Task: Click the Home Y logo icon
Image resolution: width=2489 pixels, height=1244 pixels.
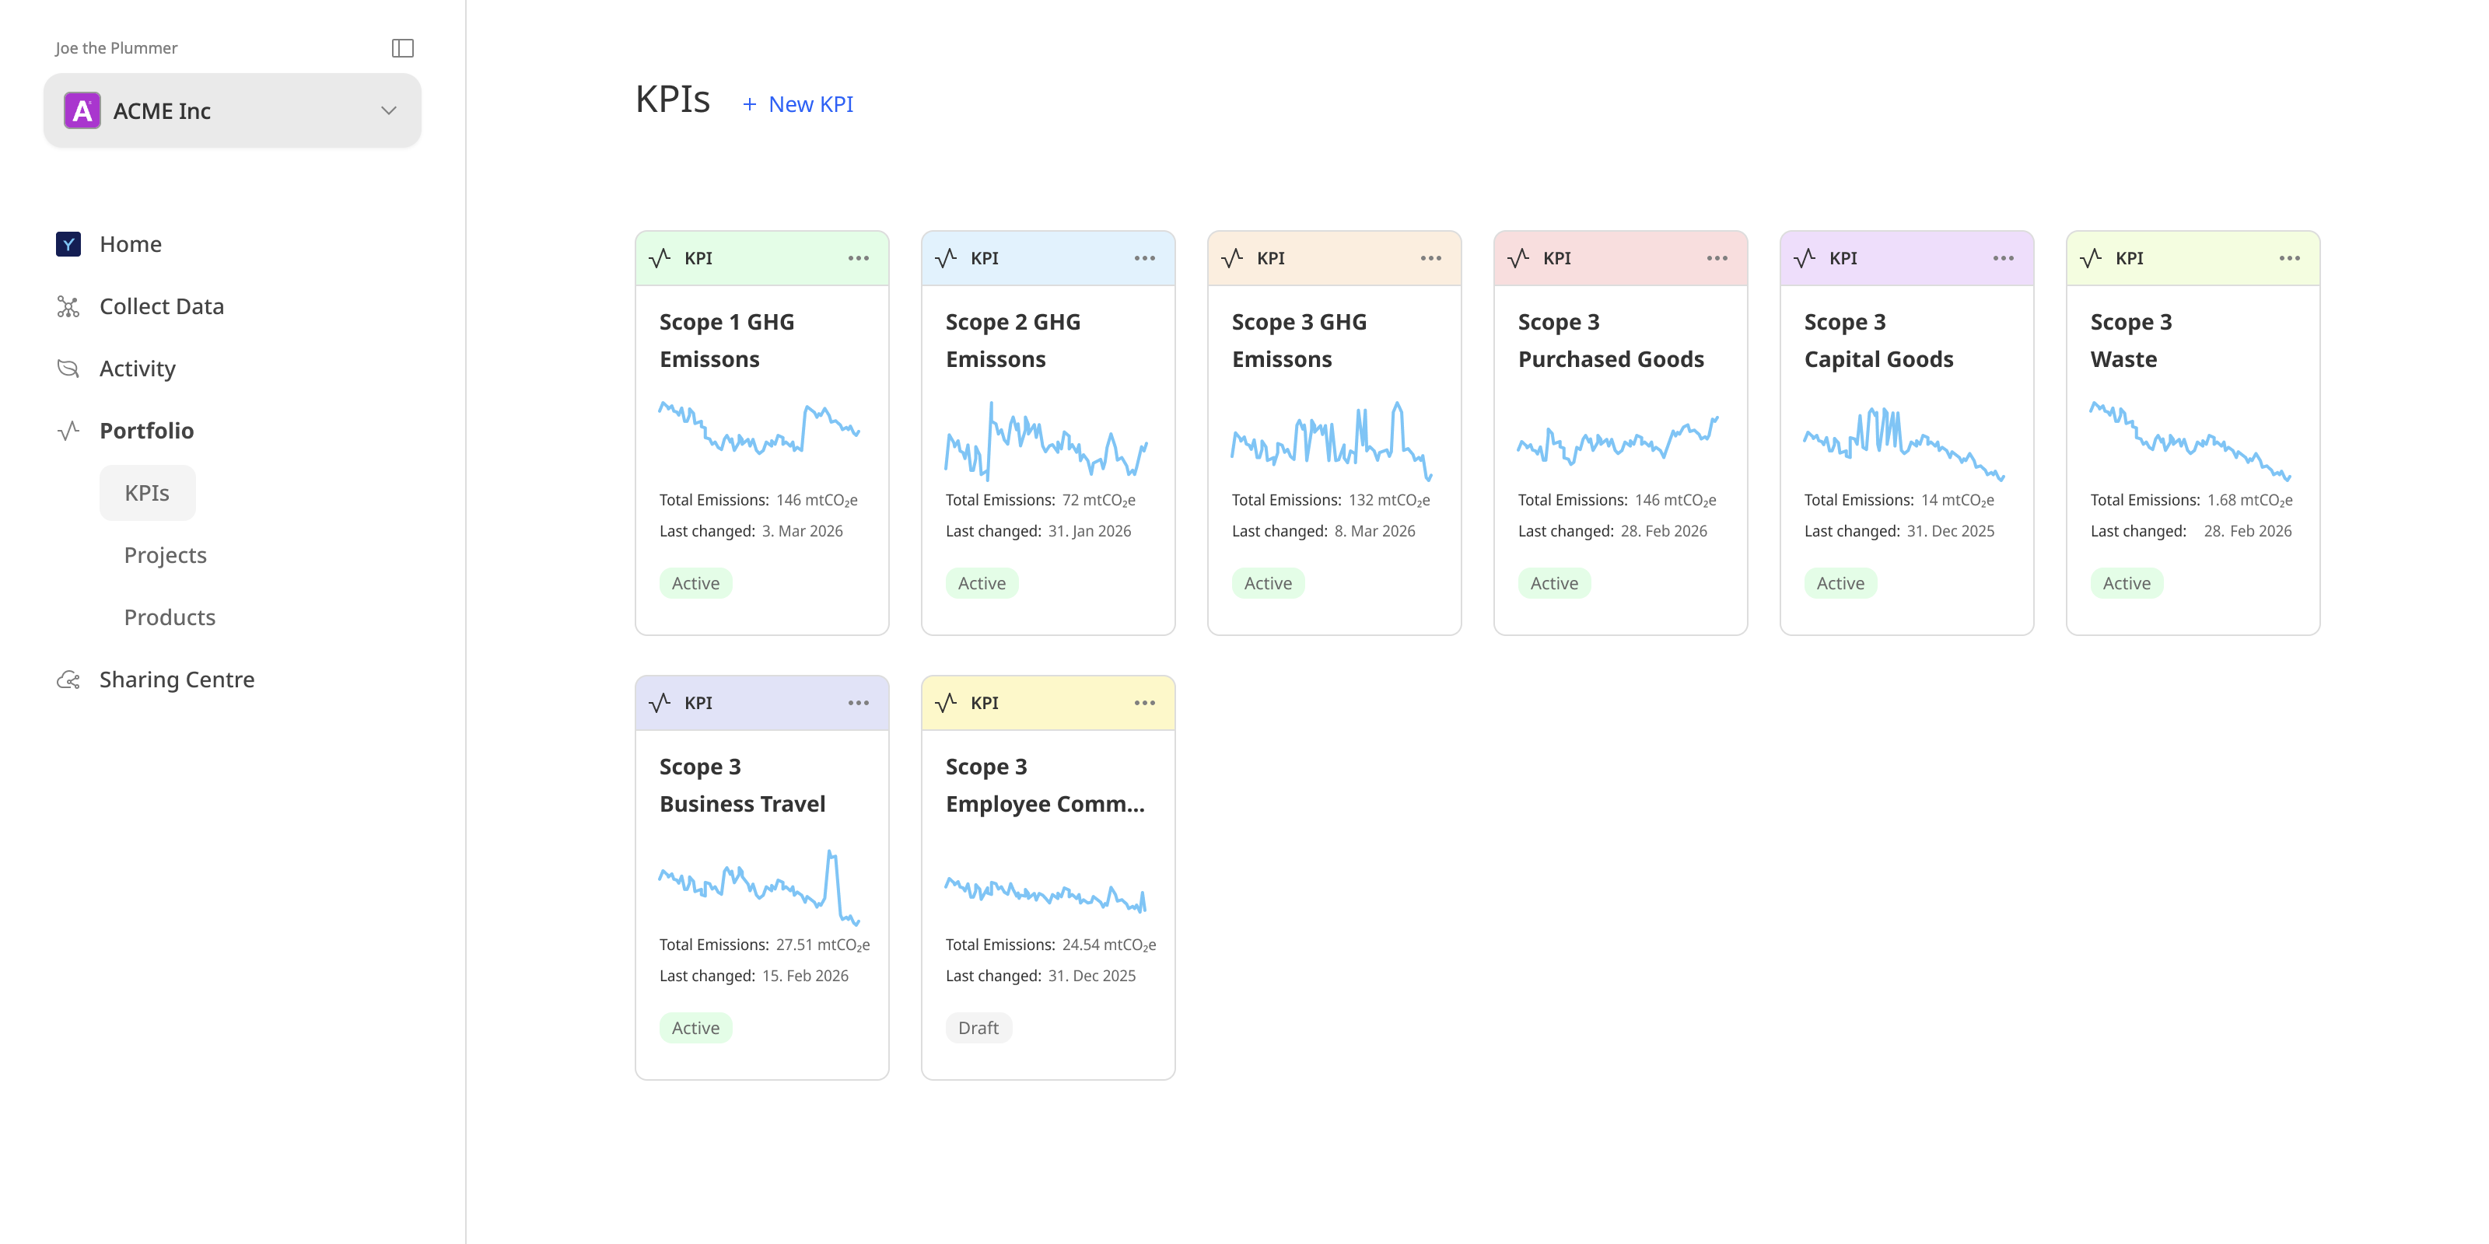Action: coord(68,244)
